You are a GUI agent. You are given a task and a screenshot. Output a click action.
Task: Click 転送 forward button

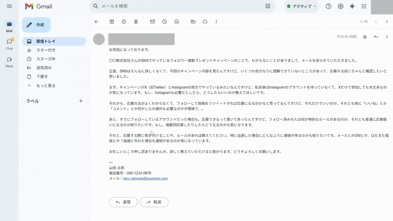(154, 202)
